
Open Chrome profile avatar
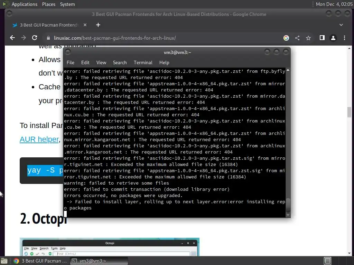pyautogui.click(x=333, y=38)
